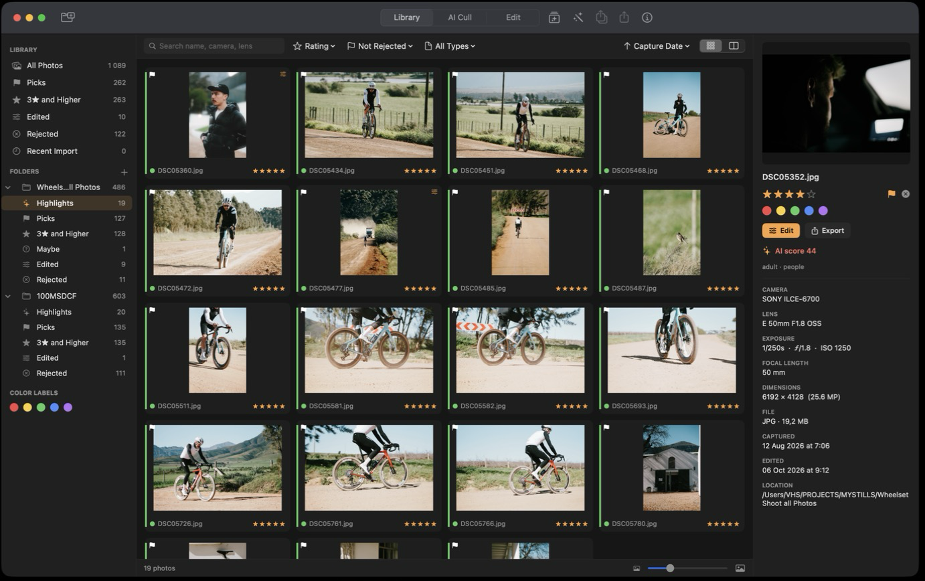Open the Not Rejected filter dropdown
The height and width of the screenshot is (581, 925).
[x=380, y=46]
